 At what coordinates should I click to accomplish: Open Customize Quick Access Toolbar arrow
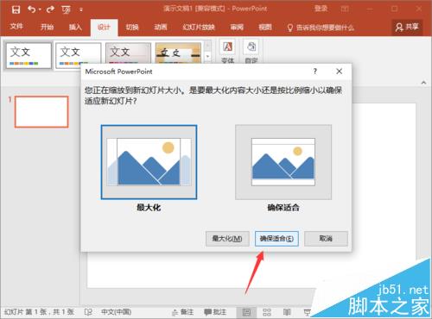click(x=81, y=9)
